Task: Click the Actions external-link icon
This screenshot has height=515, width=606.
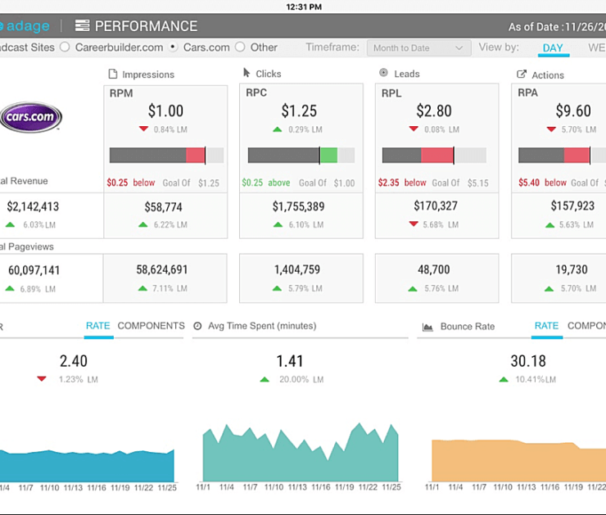Action: 522,75
